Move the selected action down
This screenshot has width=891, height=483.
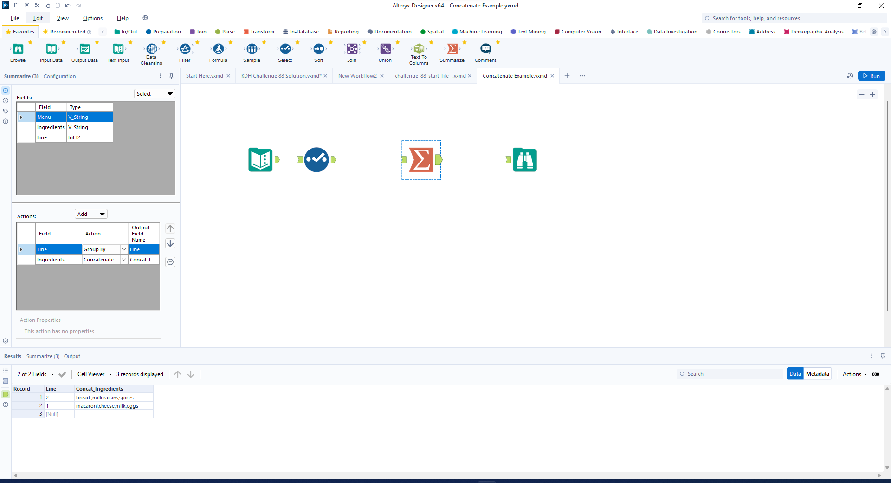pos(170,243)
